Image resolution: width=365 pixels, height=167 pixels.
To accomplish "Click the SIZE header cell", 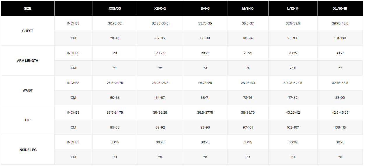I will (x=28, y=8).
